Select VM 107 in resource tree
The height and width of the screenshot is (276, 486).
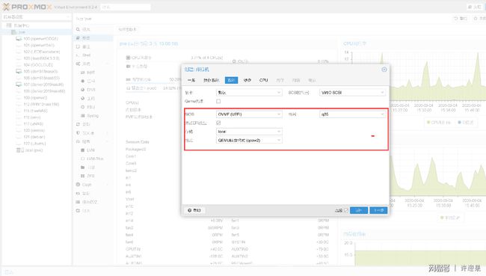point(40,85)
